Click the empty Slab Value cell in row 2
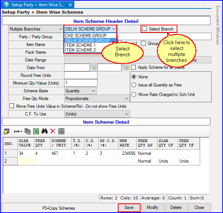 pos(26,161)
